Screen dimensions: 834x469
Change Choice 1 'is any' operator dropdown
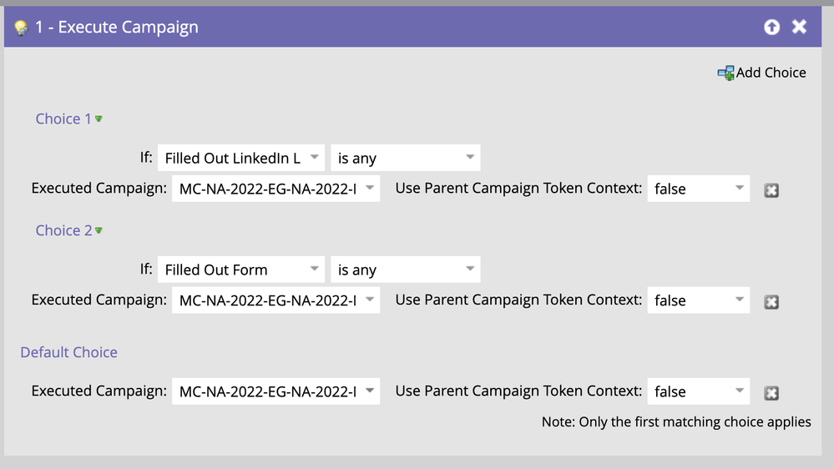click(x=405, y=158)
